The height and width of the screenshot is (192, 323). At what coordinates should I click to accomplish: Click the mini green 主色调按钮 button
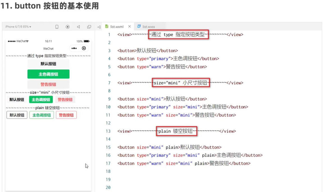click(41, 99)
